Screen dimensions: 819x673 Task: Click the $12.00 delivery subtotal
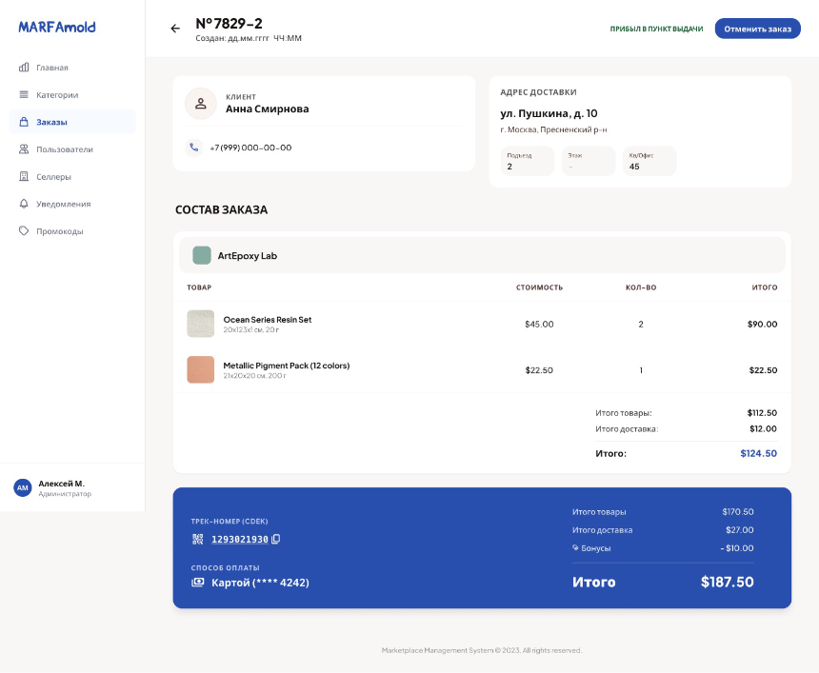(763, 428)
